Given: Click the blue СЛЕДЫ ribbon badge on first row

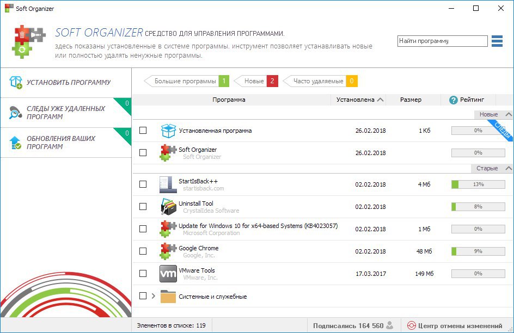Looking at the screenshot, I should (501, 130).
